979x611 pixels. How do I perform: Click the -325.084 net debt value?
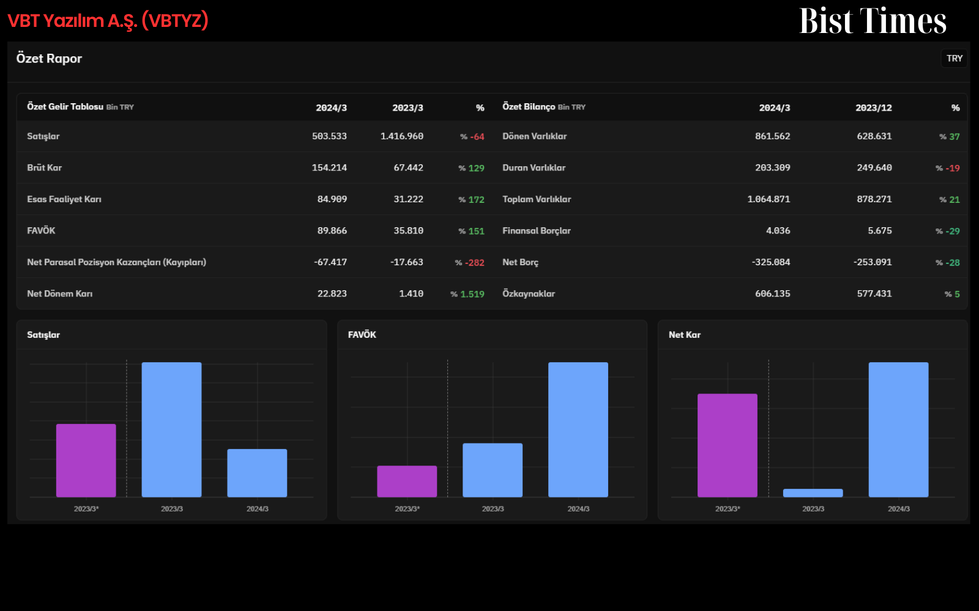(x=771, y=262)
